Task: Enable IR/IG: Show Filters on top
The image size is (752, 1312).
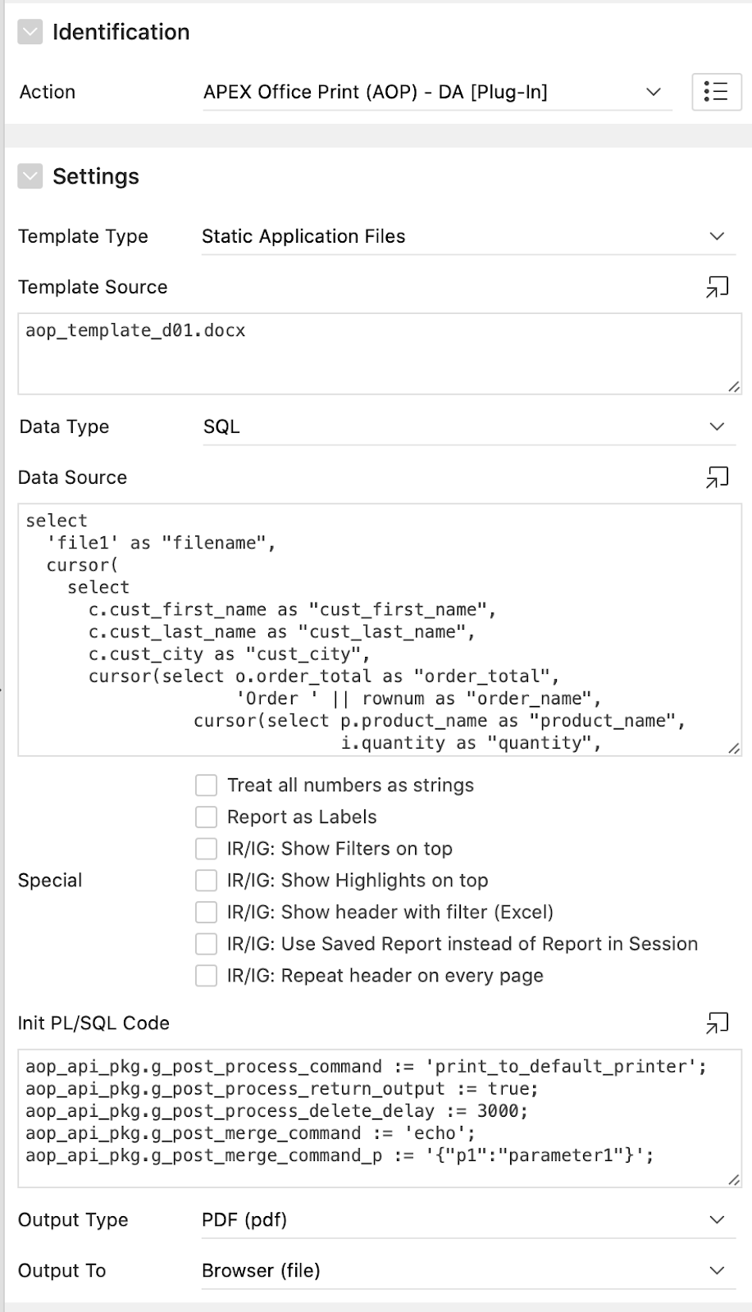Action: (206, 849)
